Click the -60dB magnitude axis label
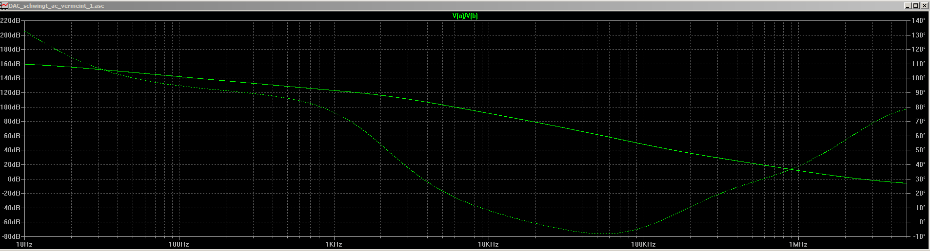Screen dimensions: 930x251 tap(11, 222)
